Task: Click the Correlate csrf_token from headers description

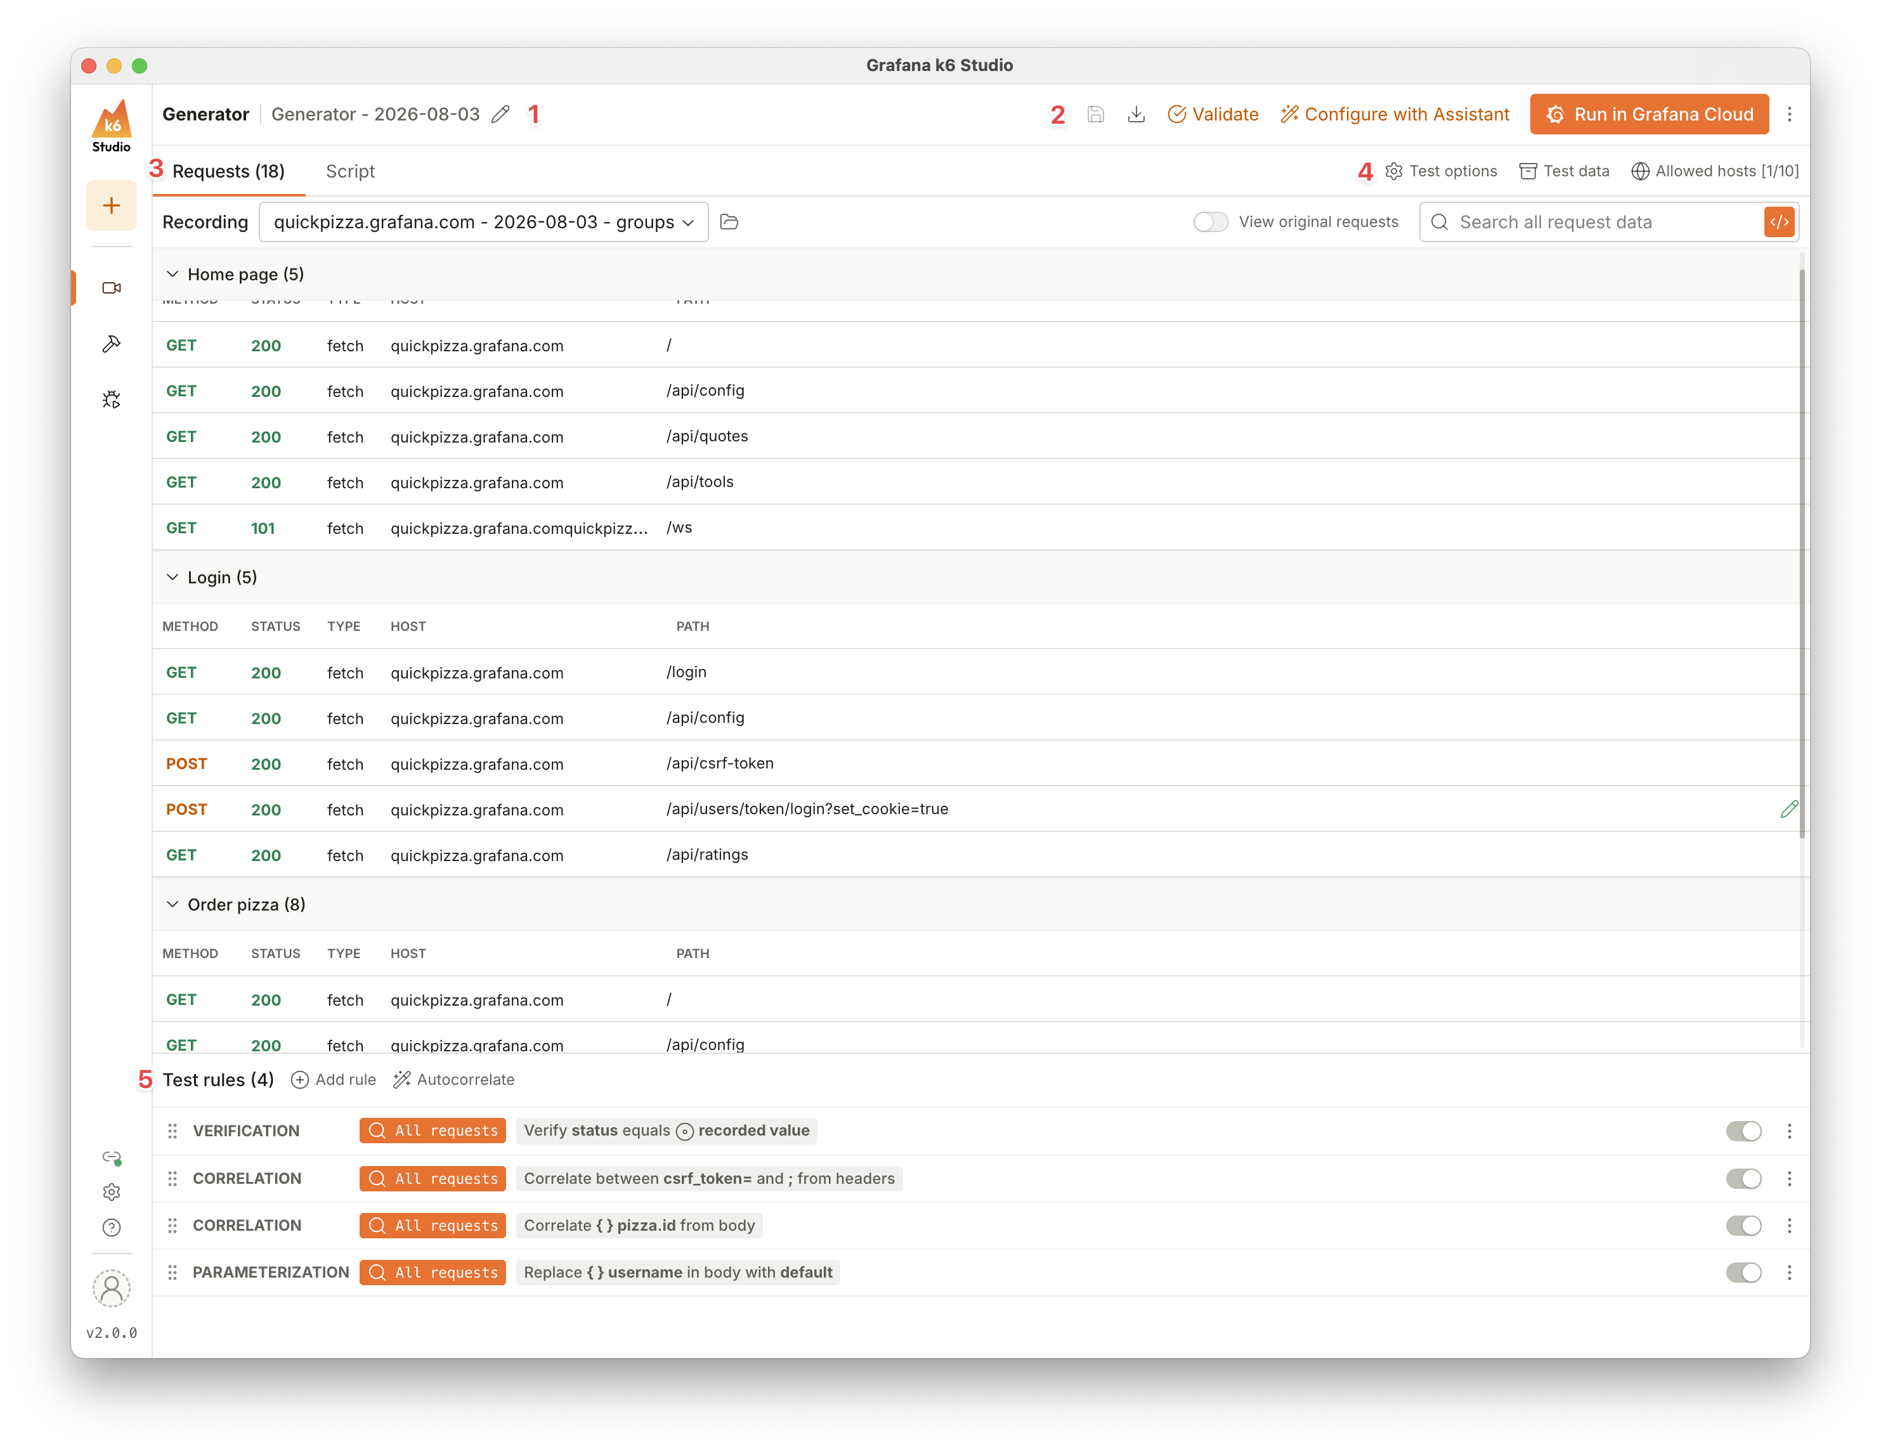Action: pos(710,1178)
